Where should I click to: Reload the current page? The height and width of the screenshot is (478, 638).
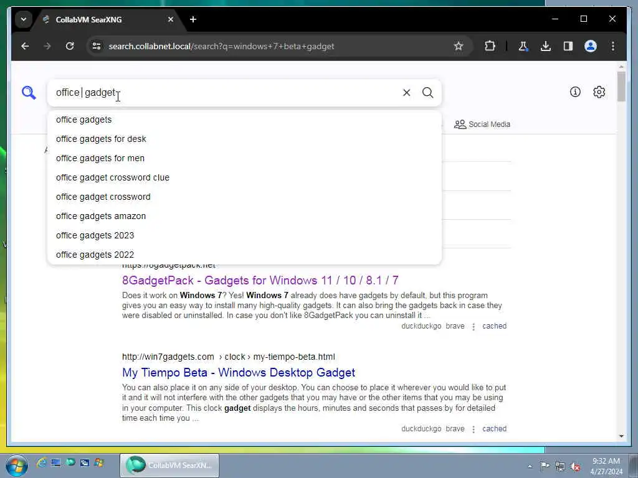pos(70,46)
